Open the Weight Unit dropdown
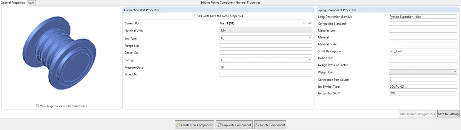The image size is (461, 130). 423,72
